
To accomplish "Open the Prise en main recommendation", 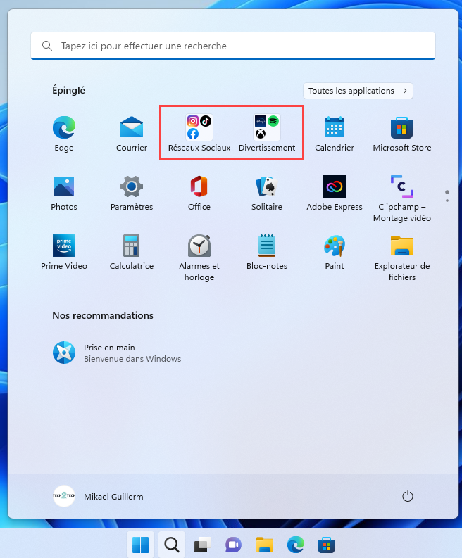I will tap(109, 353).
